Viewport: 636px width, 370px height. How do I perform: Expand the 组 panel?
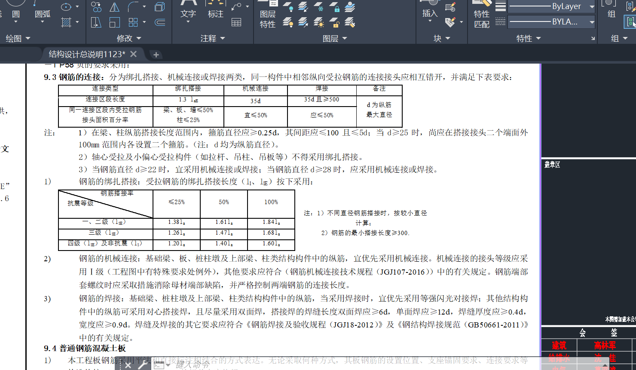coord(619,39)
